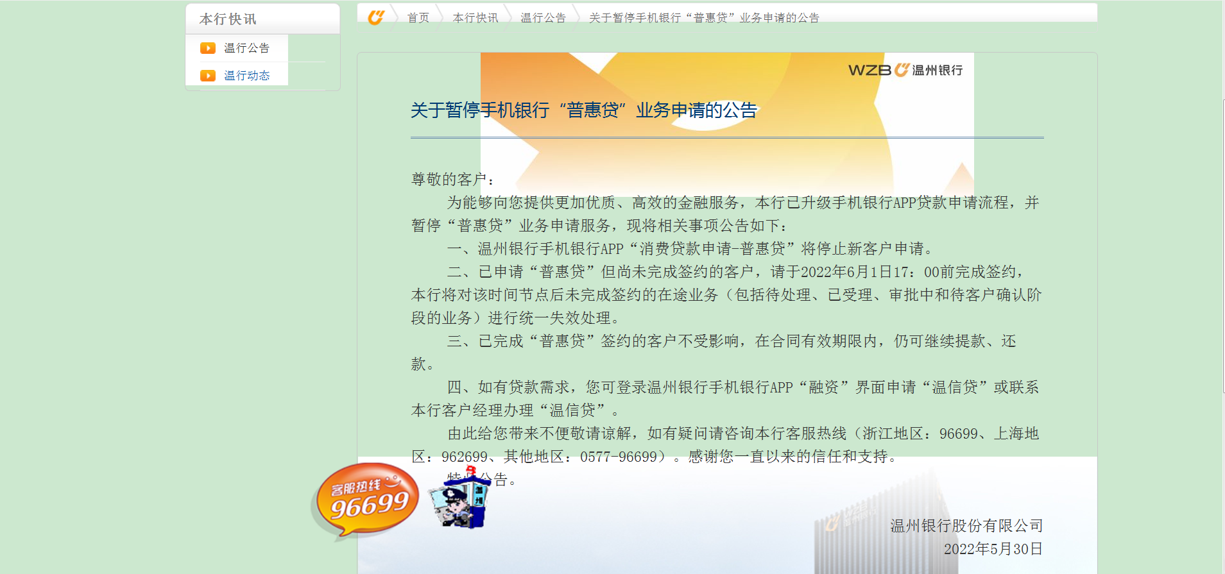Click the date 2022年5月30日
Screen dimensions: 1225x574
coord(993,549)
